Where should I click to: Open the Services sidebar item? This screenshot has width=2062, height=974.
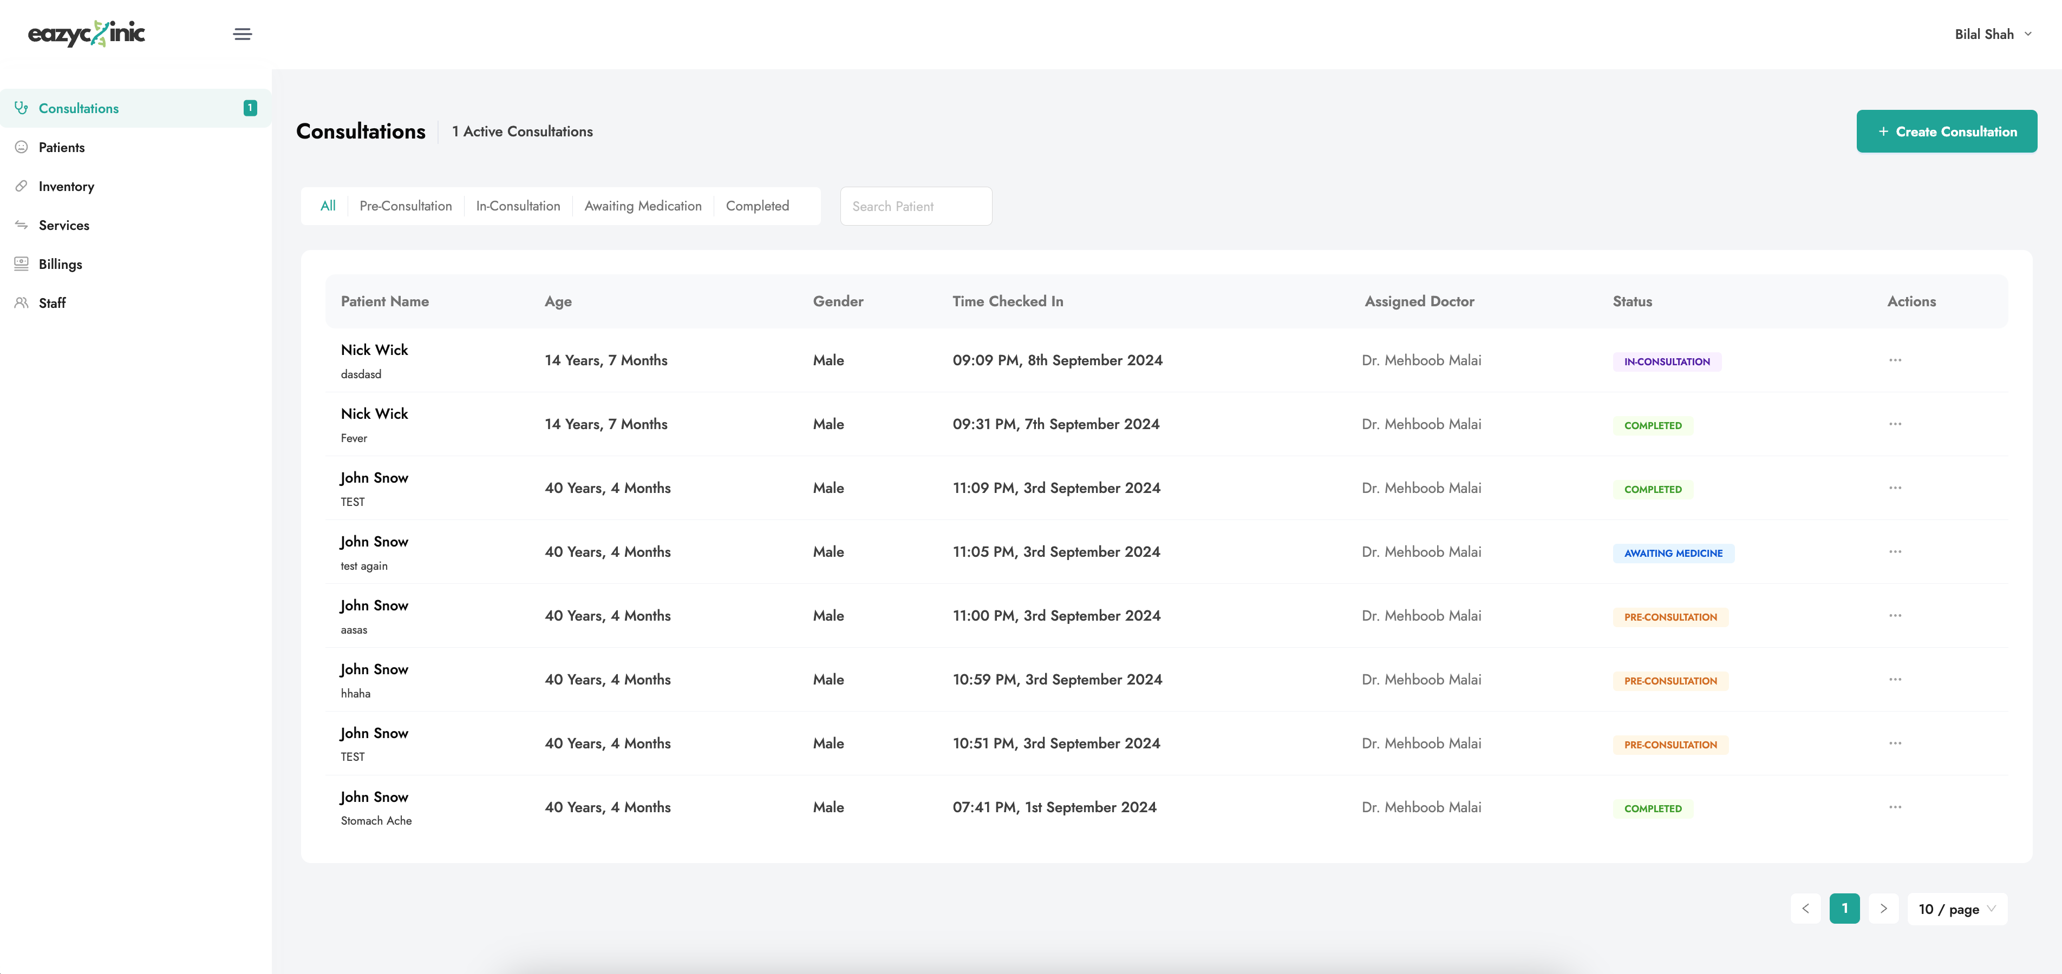click(135, 225)
